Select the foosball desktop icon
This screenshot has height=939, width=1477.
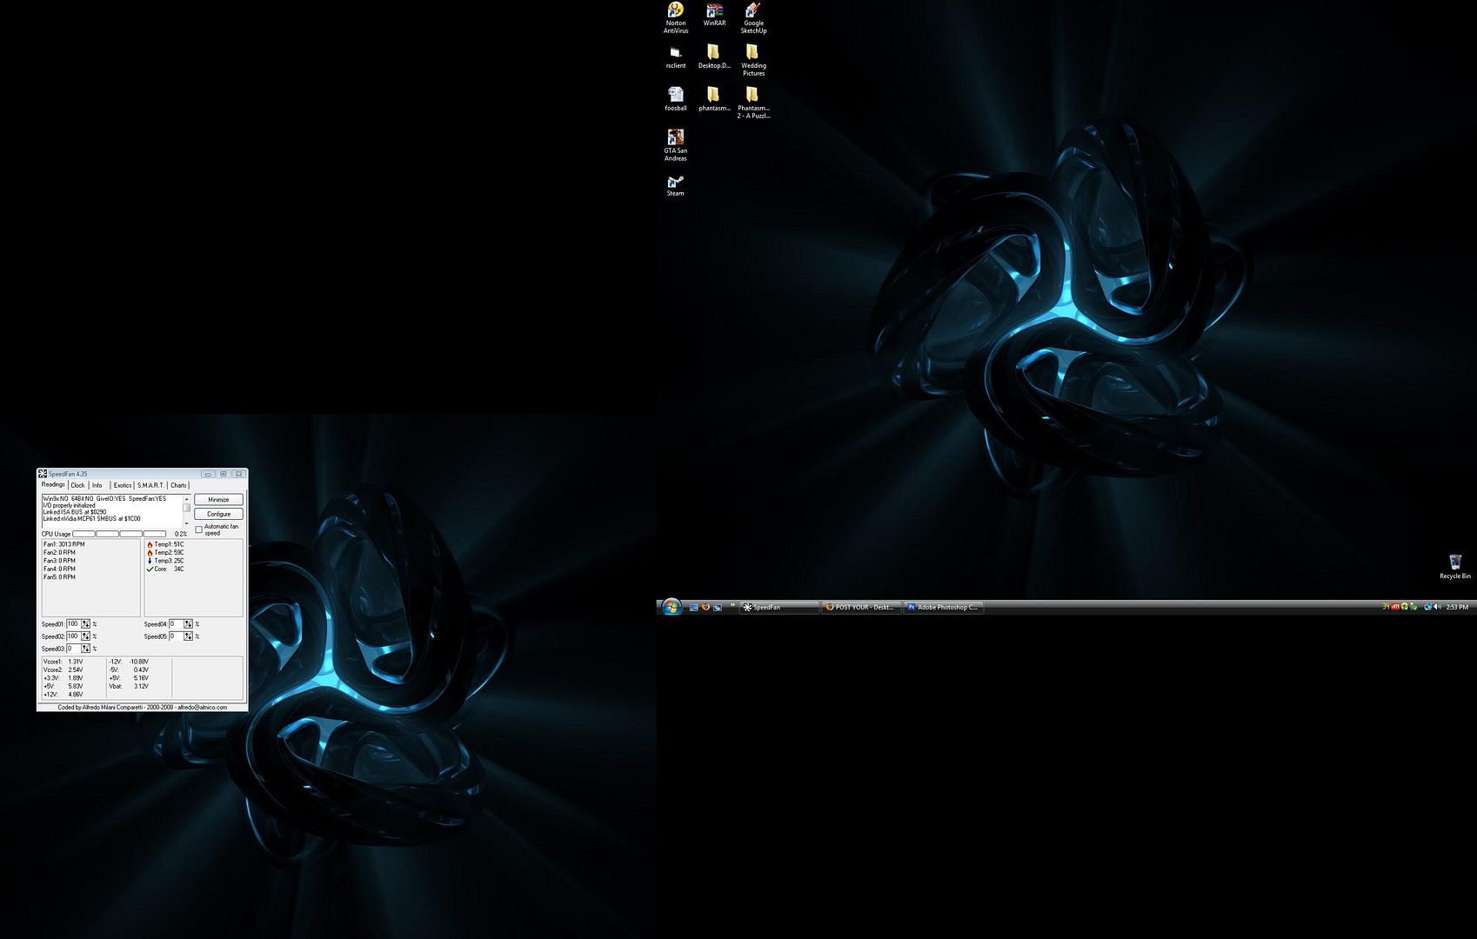(x=676, y=99)
